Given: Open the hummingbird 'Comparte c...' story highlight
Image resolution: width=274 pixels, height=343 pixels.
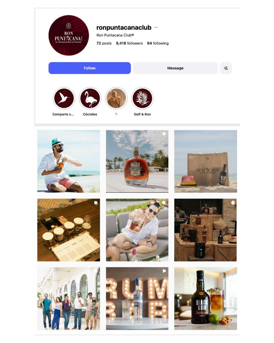Looking at the screenshot, I should [x=64, y=98].
